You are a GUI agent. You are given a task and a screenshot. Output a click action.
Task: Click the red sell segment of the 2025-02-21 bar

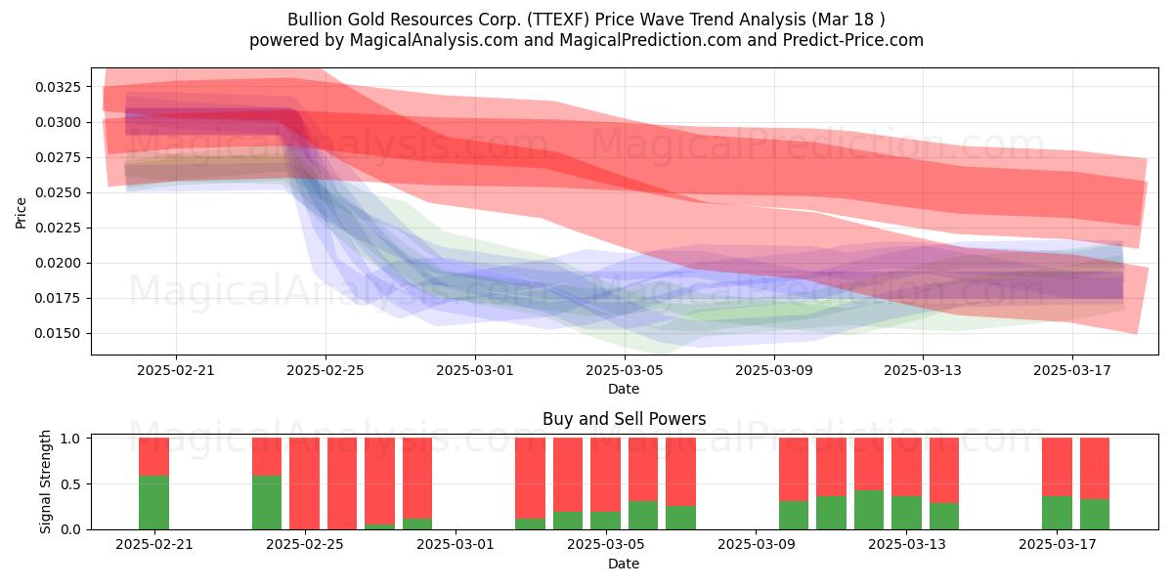154,457
